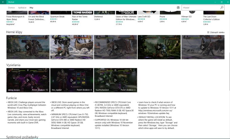230x139 pixels.
Task: Click the SUPPORTED OS paragraph
Action: pos(114,124)
